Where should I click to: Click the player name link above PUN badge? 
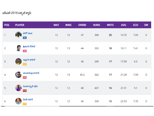click(x=31, y=86)
